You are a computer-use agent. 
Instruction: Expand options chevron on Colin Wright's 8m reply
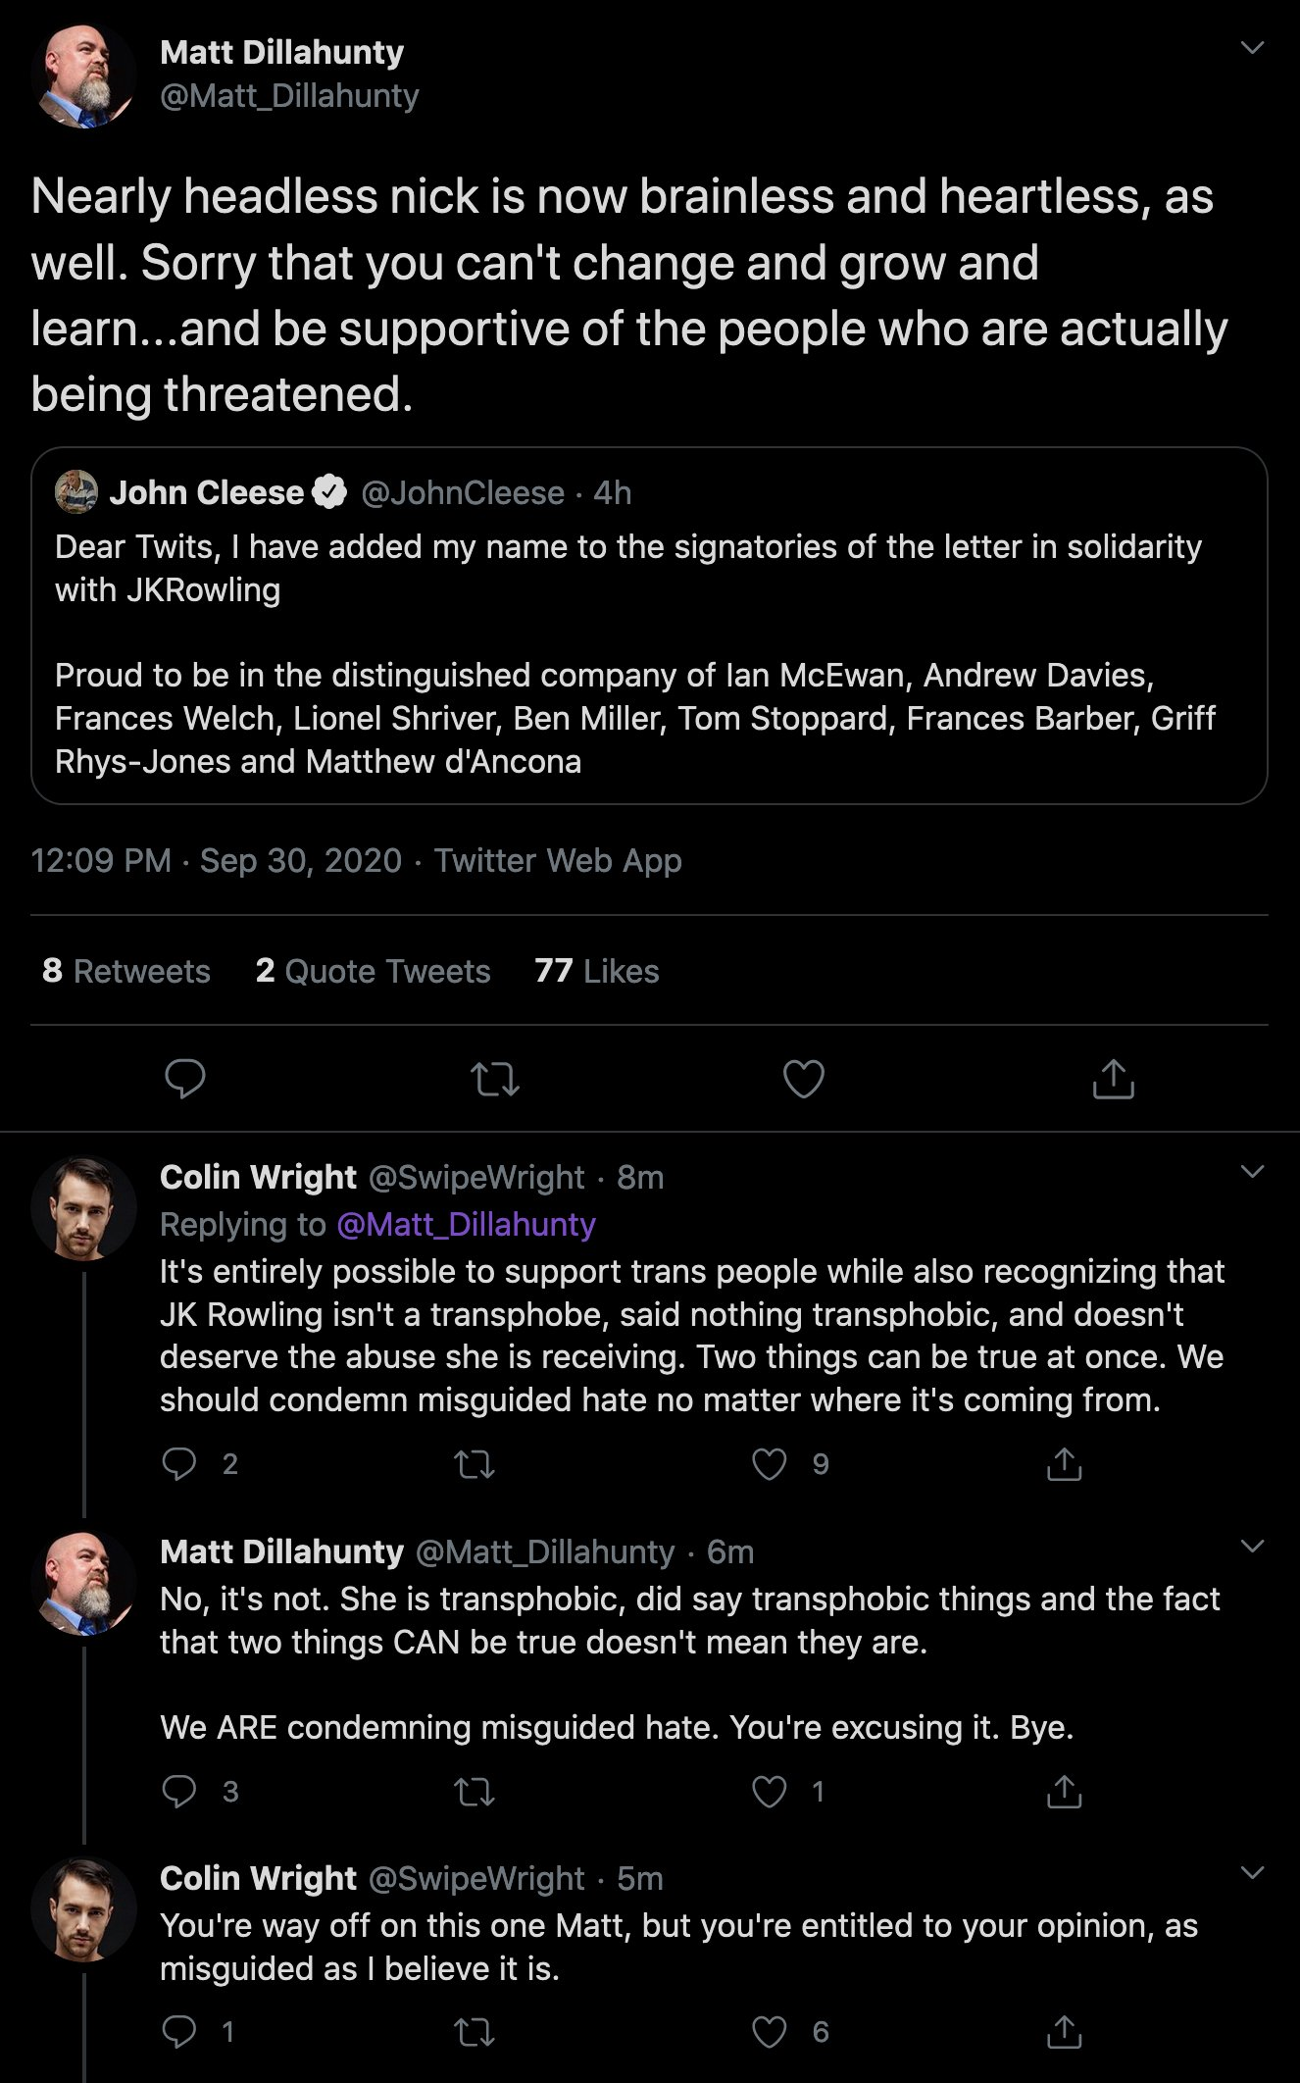pyautogui.click(x=1252, y=1171)
